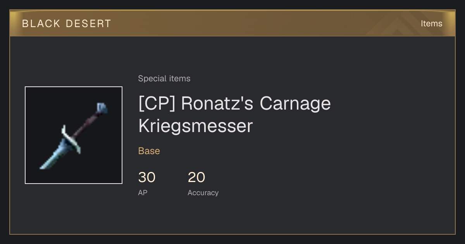Click the word "Ronatz's" in the title

point(217,103)
